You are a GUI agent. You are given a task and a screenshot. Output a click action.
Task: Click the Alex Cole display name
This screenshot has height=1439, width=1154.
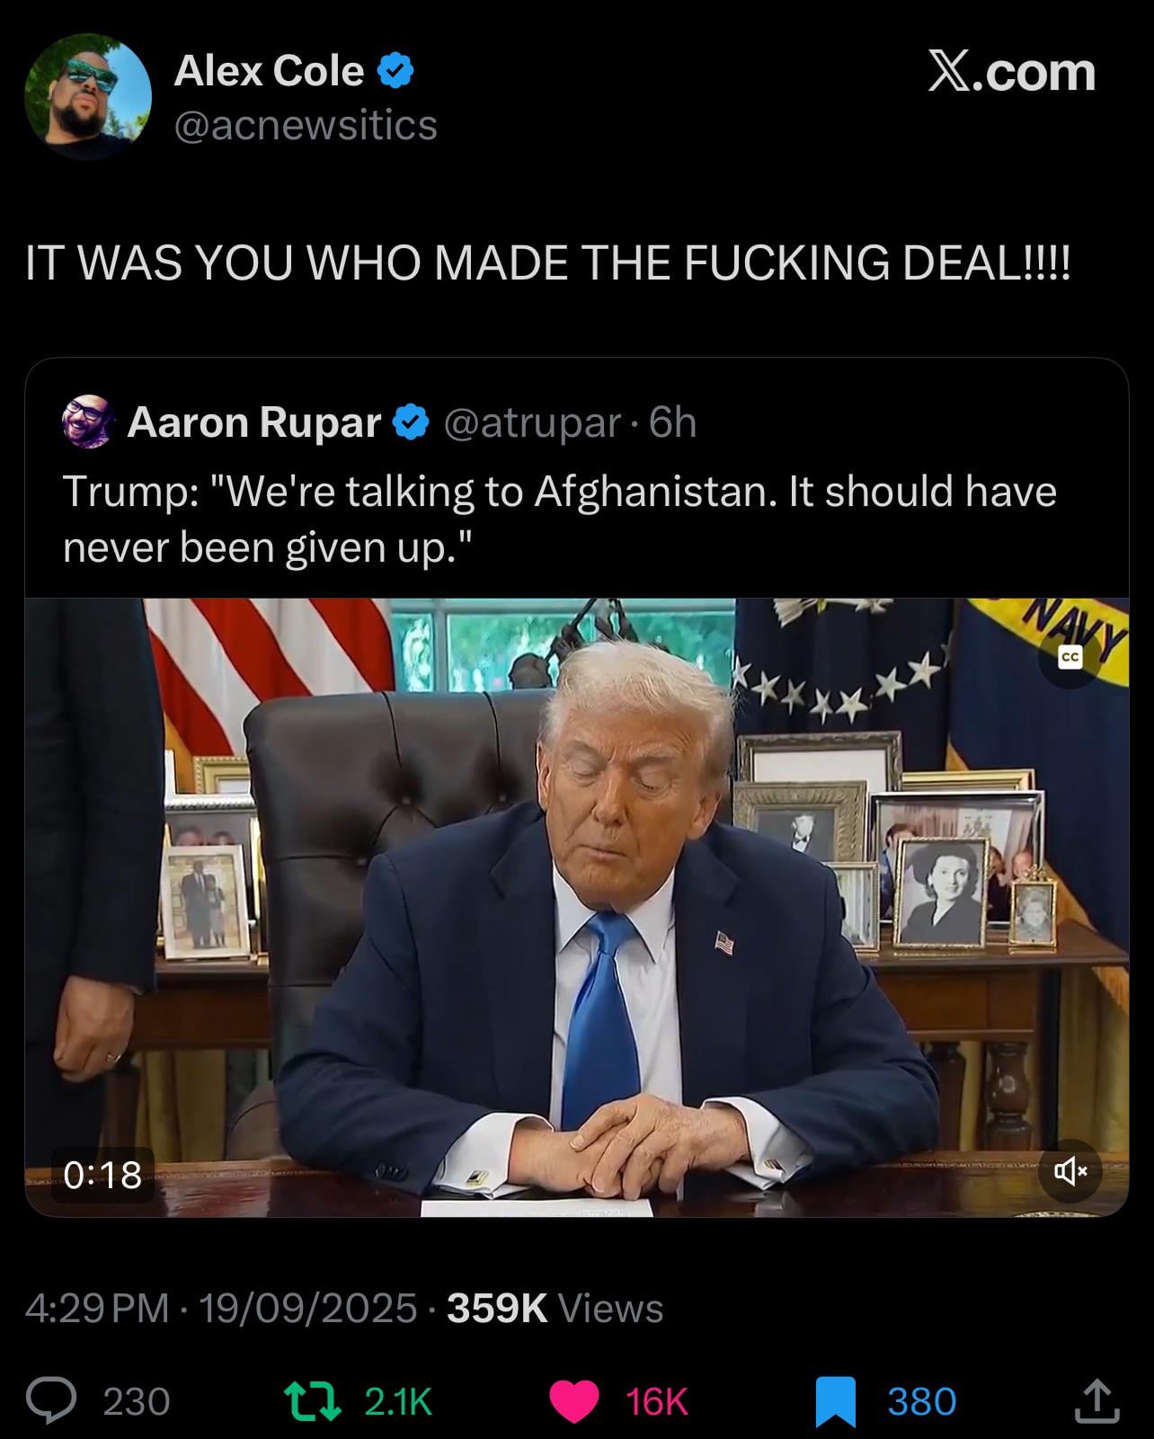[x=269, y=70]
